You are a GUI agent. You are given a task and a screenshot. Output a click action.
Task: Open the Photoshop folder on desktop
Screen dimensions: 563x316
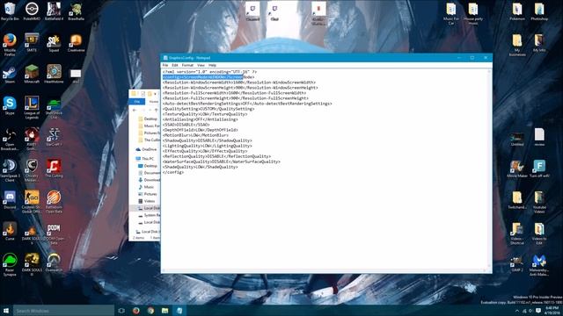tap(539, 11)
